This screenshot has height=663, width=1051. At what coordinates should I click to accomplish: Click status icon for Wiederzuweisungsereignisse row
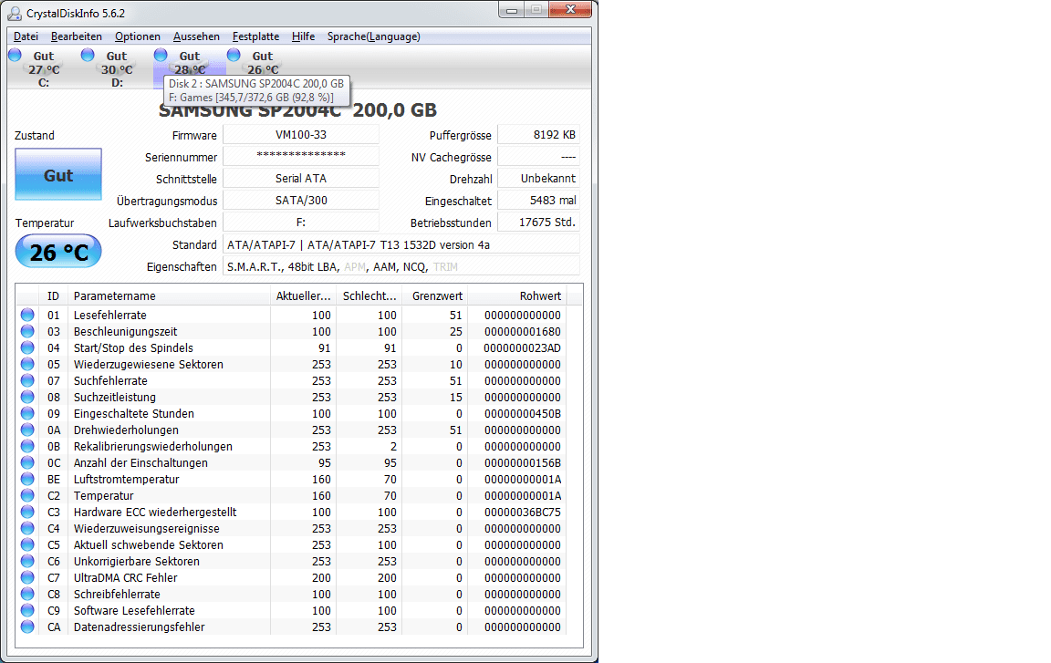[x=27, y=528]
